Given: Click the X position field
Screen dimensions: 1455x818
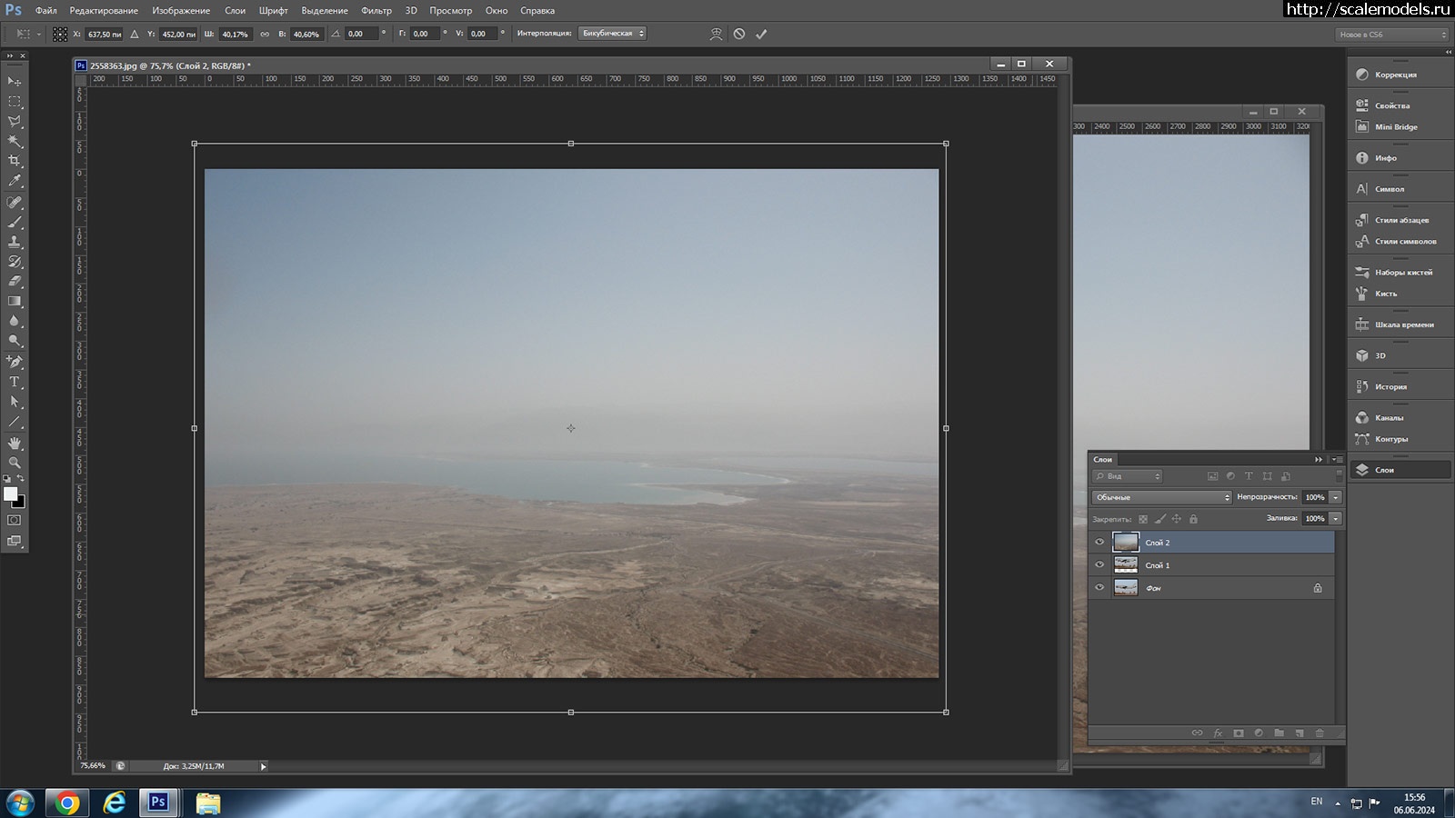Looking at the screenshot, I should (x=104, y=34).
